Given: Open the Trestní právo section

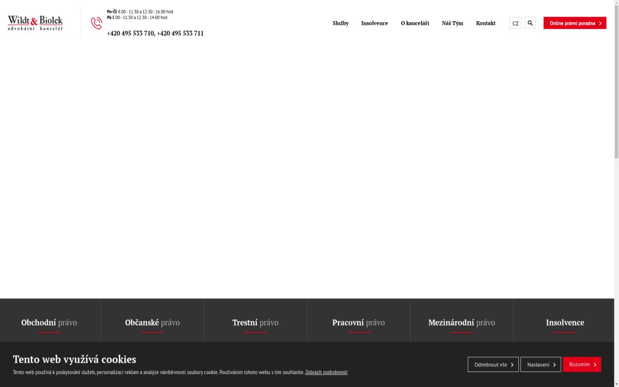Looking at the screenshot, I should (255, 322).
